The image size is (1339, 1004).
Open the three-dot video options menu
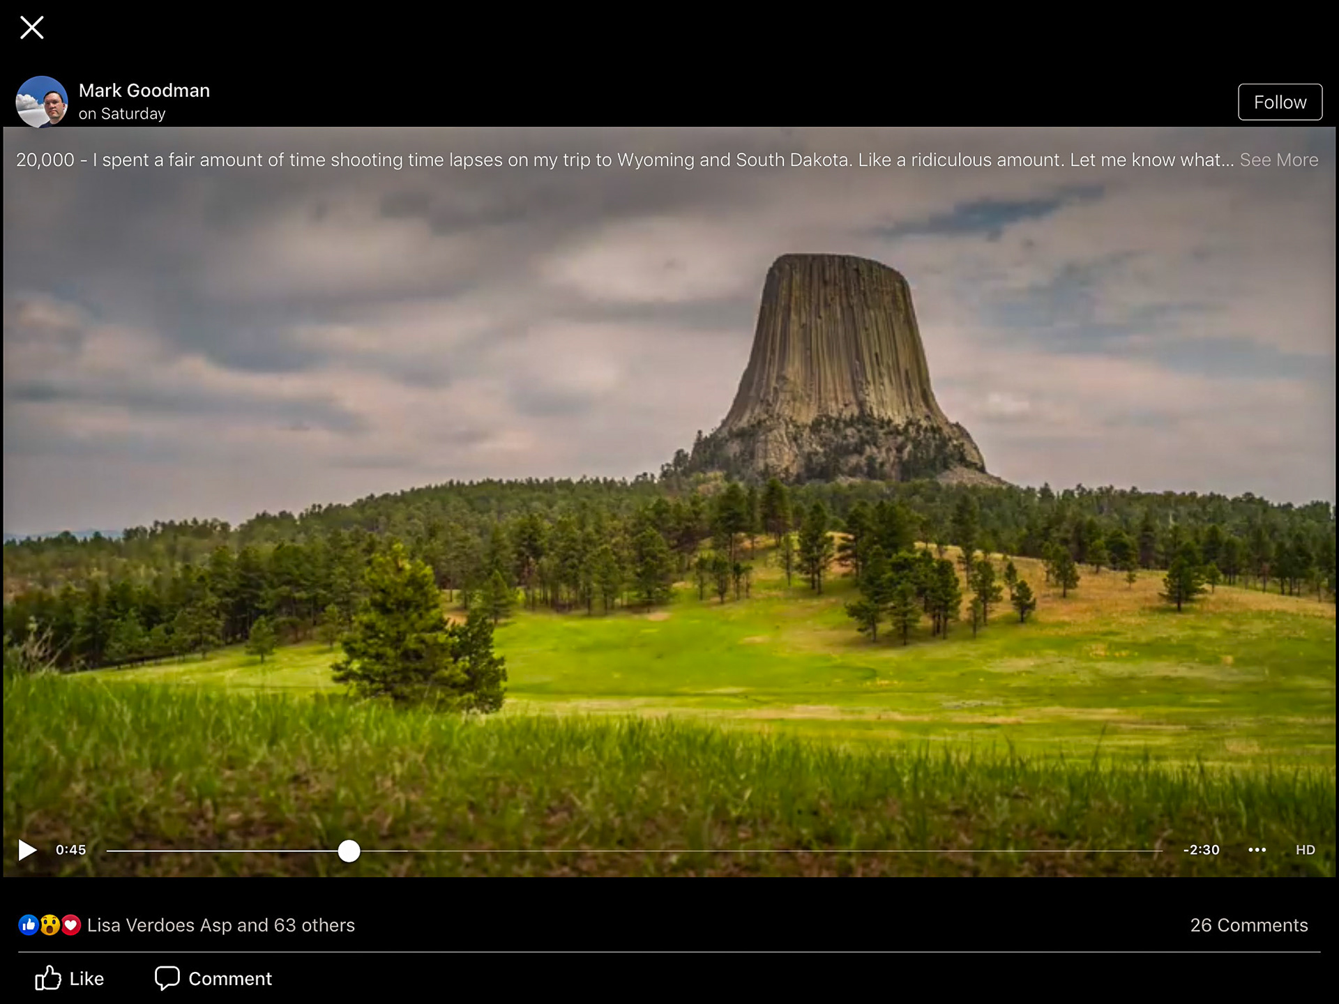[1257, 850]
